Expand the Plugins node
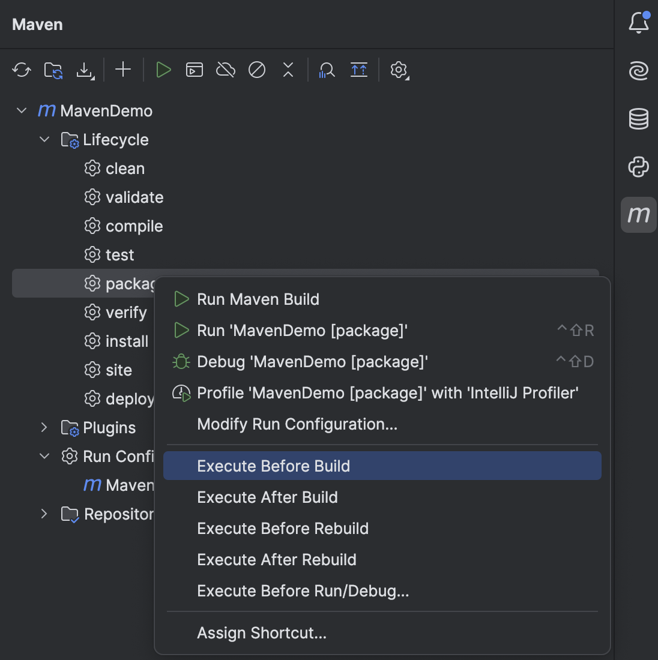This screenshot has height=660, width=658. point(44,427)
